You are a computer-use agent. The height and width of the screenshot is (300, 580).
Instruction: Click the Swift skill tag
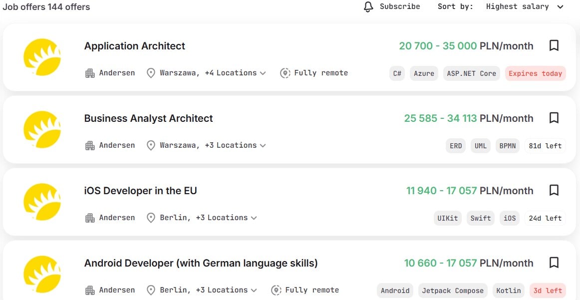[x=481, y=218]
